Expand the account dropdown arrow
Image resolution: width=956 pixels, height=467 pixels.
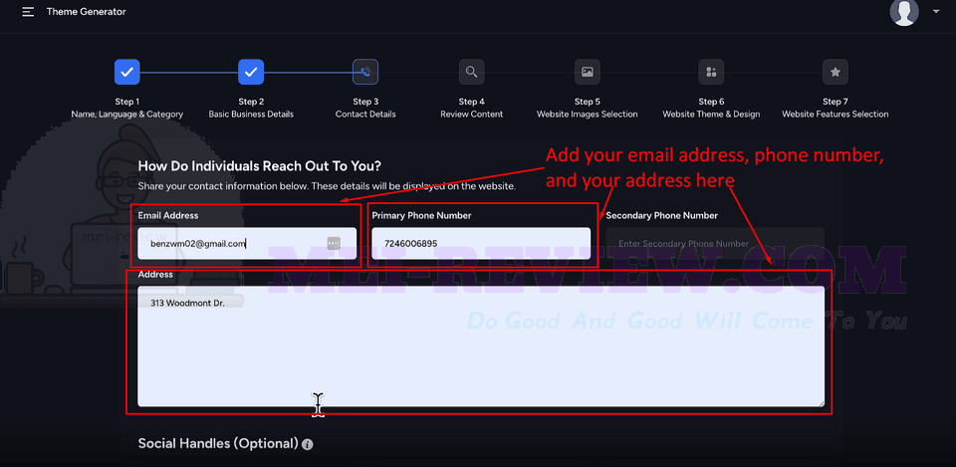(936, 12)
